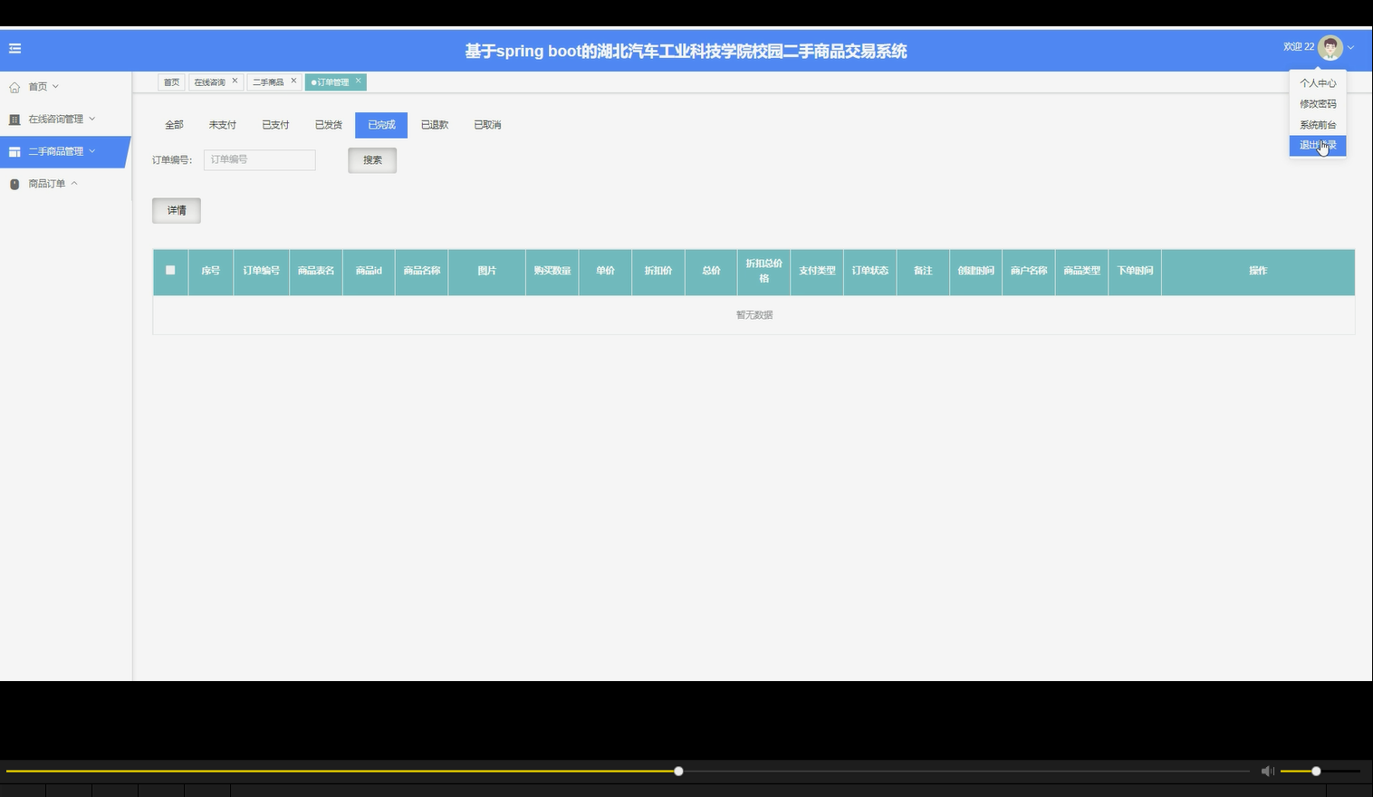Expand the 二手商品管理 chevron
Image resolution: width=1373 pixels, height=797 pixels.
[91, 150]
